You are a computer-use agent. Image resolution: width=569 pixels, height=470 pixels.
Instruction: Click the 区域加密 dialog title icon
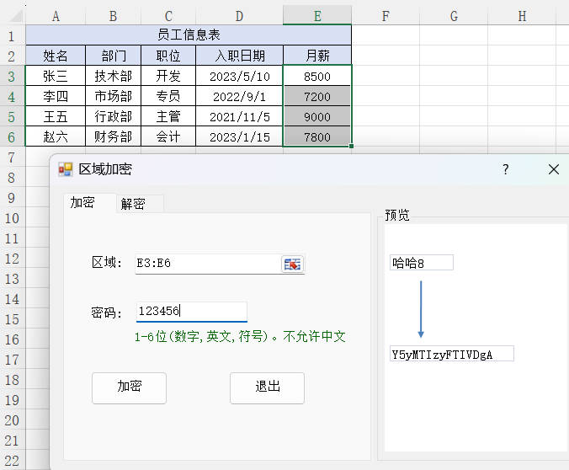[x=66, y=169]
